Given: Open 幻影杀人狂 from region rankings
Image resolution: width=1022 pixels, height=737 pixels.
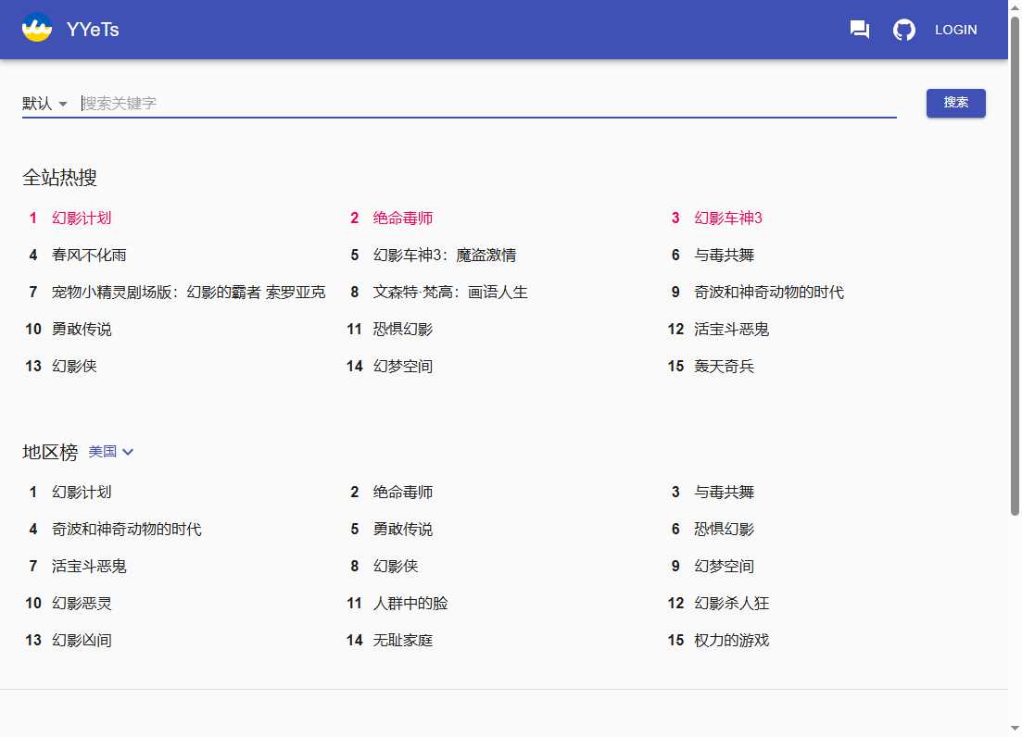Looking at the screenshot, I should coord(731,603).
